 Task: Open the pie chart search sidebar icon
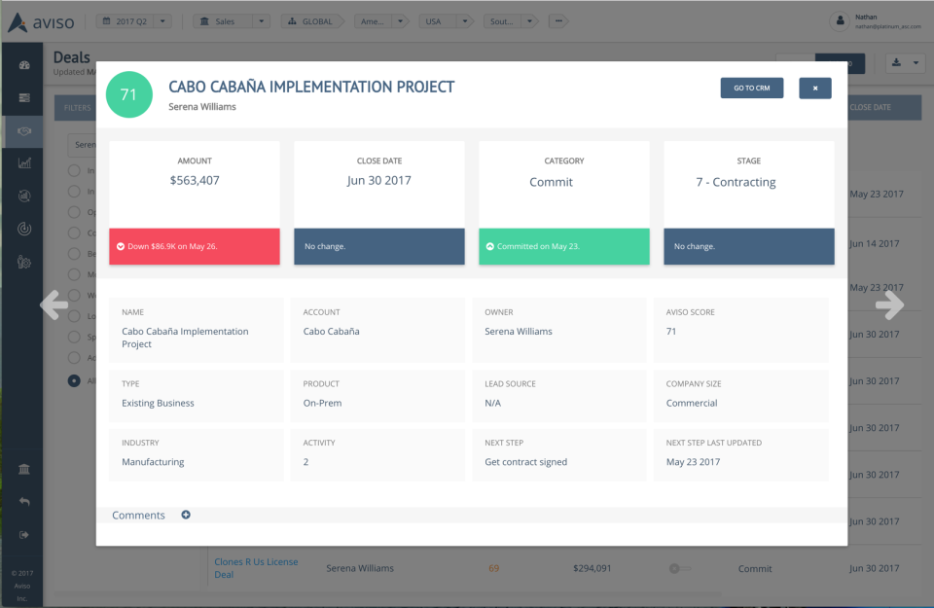tap(24, 196)
